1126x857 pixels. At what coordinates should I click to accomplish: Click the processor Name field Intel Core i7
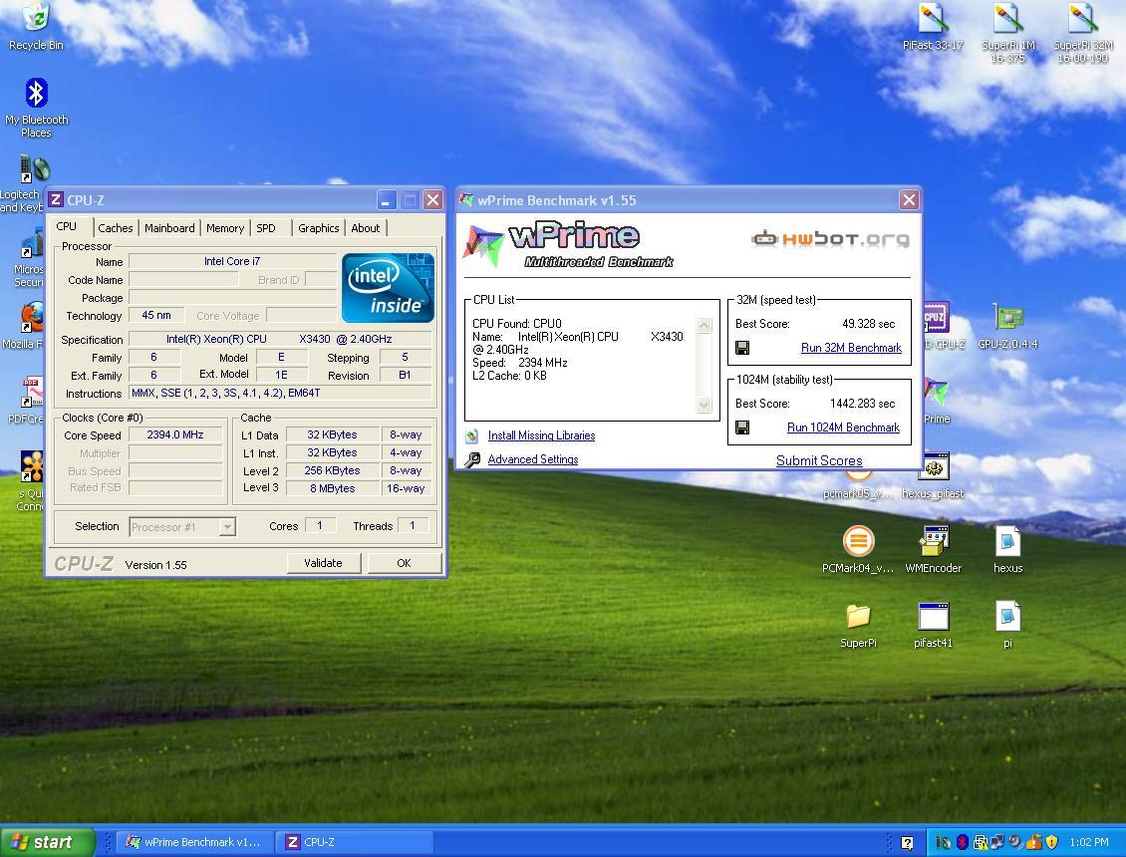coord(232,261)
